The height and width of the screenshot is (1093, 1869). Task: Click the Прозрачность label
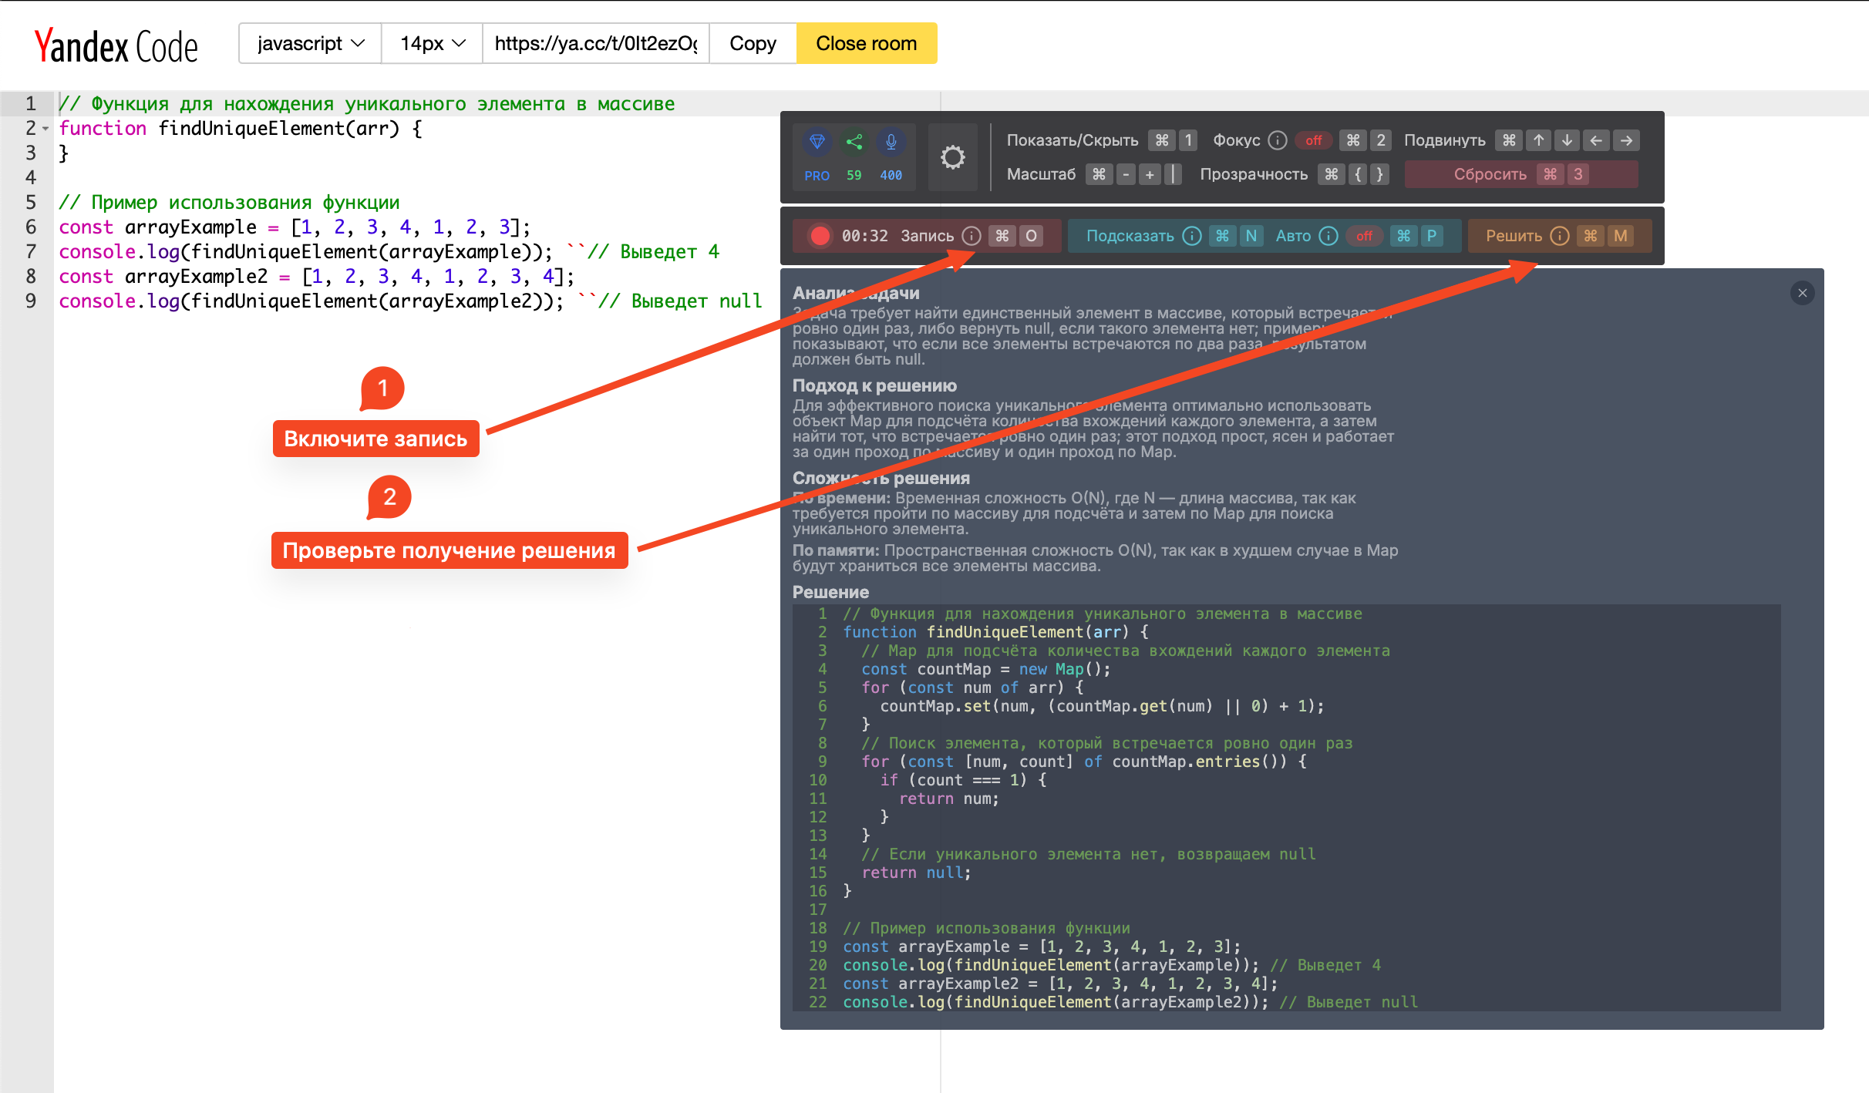pos(1254,174)
